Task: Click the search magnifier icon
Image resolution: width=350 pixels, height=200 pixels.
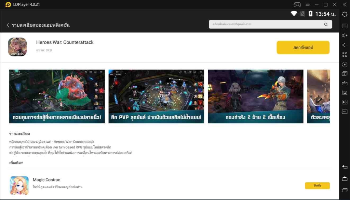Action: [326, 24]
